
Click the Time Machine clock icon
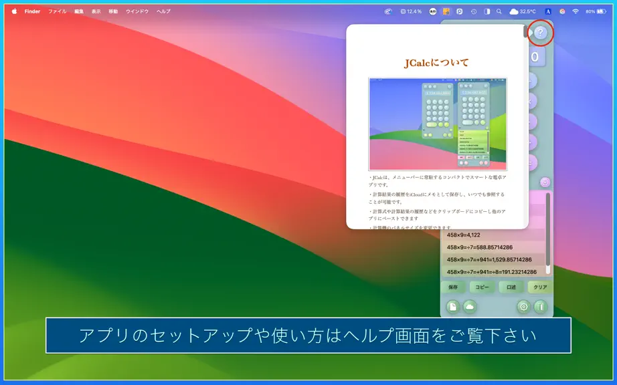pyautogui.click(x=474, y=11)
